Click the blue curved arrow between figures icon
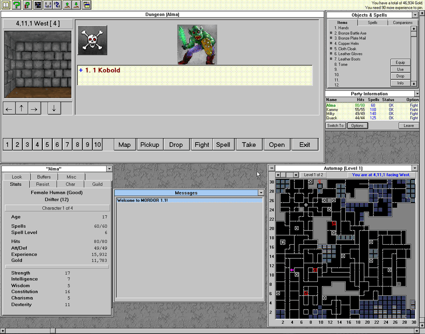This screenshot has height=334, width=425. pyautogui.click(x=58, y=5)
